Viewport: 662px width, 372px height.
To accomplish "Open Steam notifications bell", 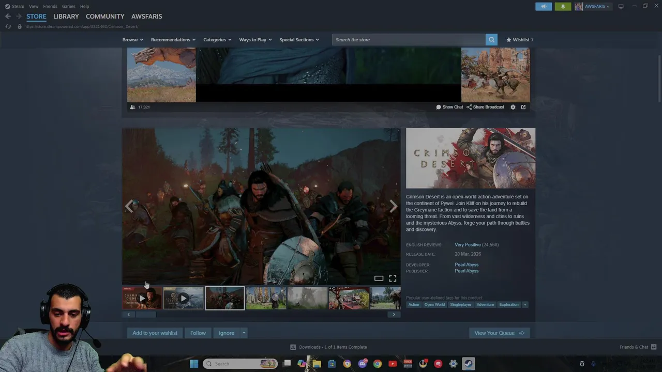I will pos(563,6).
